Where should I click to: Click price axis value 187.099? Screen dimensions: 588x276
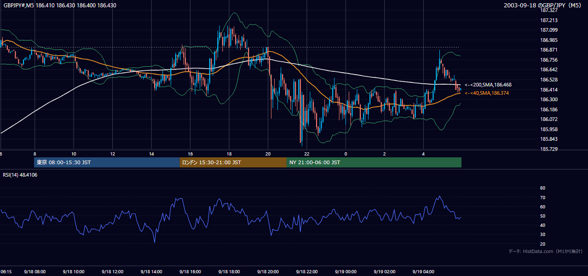548,30
